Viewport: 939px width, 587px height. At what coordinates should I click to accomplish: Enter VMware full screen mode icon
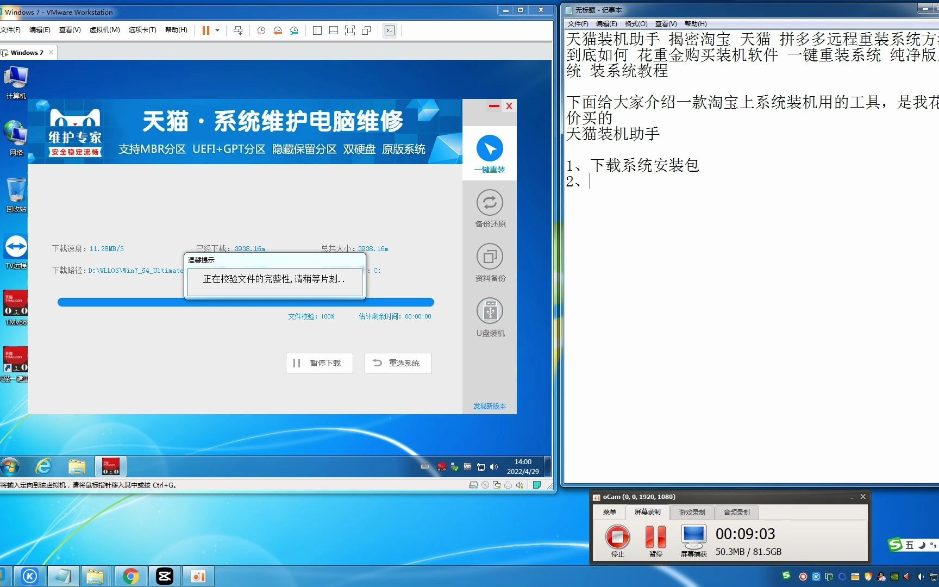coord(350,30)
